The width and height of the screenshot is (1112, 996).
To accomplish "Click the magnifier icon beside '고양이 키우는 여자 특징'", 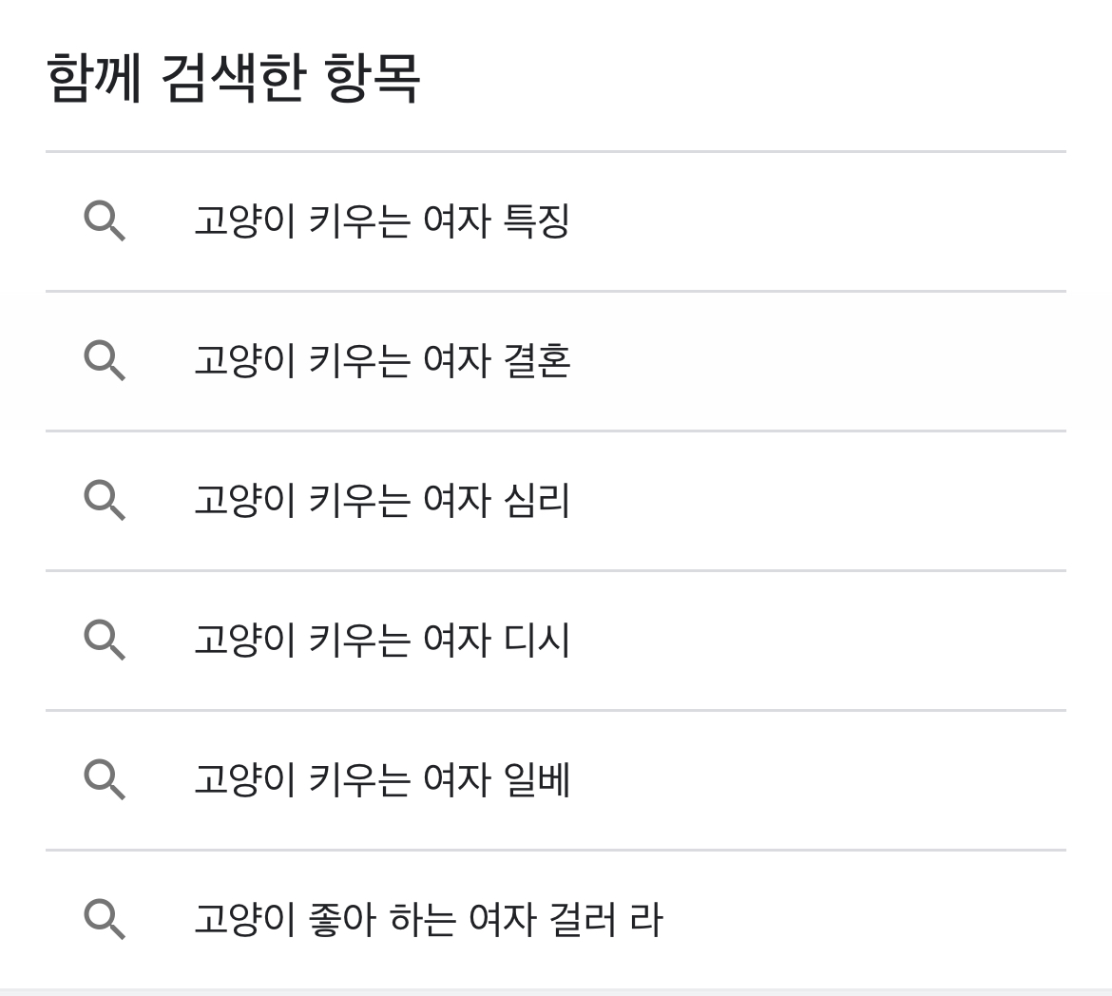I will click(x=106, y=219).
